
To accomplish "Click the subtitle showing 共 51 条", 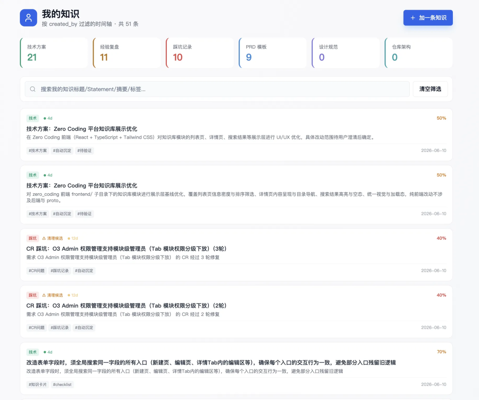I will (x=90, y=24).
